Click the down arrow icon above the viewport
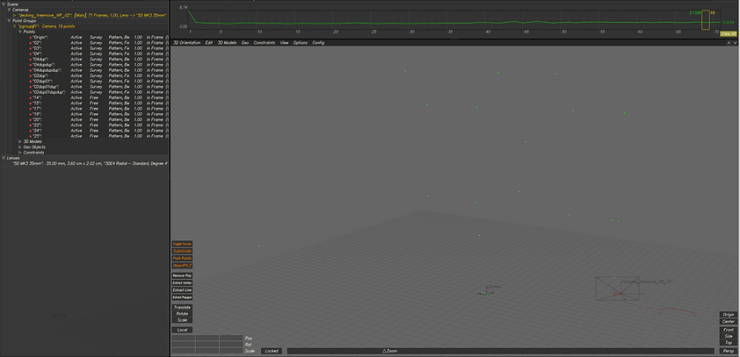This screenshot has height=357, width=740. (736, 42)
